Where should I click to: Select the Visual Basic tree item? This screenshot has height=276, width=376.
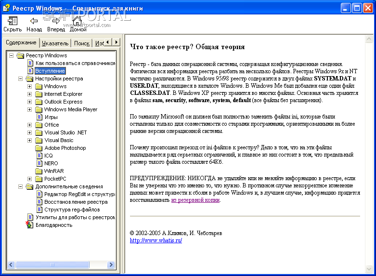coord(59,140)
